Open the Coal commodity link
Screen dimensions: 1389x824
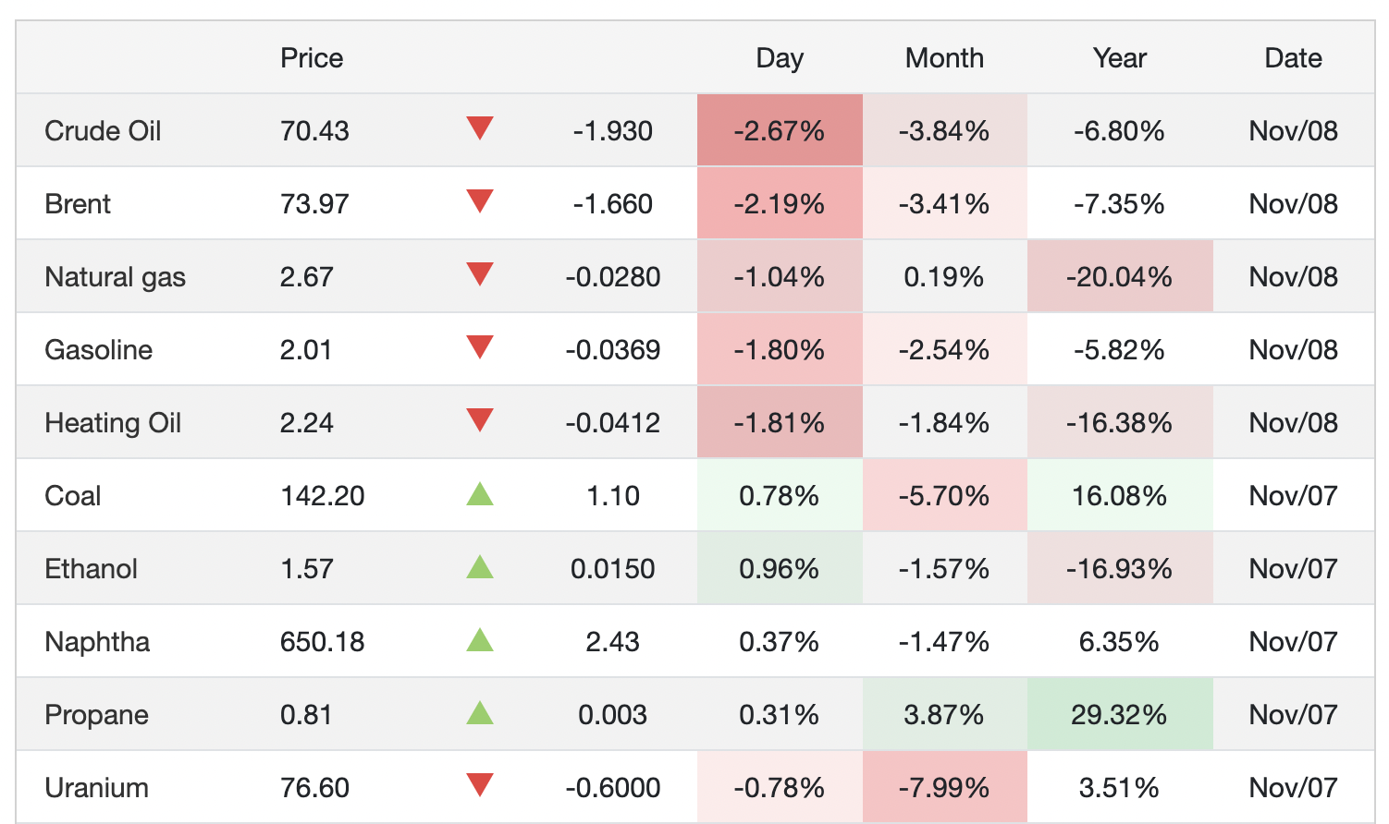(73, 496)
